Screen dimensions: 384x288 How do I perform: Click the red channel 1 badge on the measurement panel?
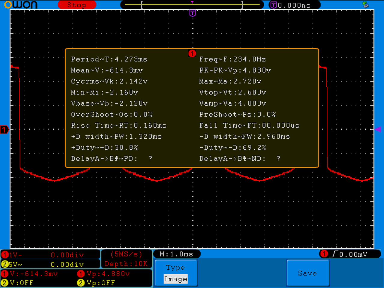pos(192,53)
